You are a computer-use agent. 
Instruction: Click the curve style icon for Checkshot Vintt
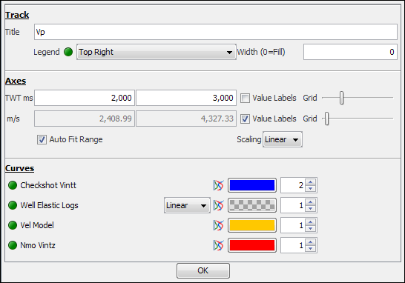point(219,185)
